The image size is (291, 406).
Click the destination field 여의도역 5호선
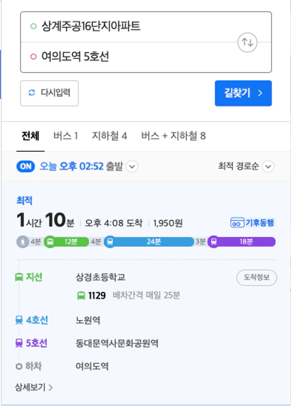point(146,57)
